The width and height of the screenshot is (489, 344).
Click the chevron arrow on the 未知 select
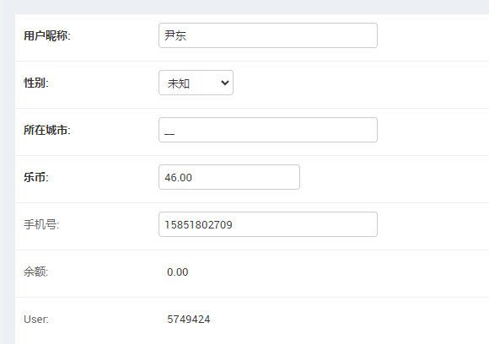225,83
